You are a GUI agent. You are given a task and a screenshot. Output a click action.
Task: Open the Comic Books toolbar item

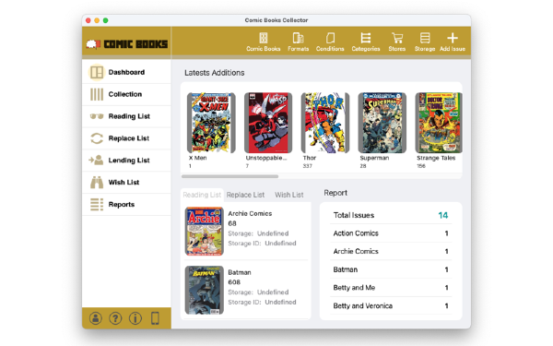263,42
